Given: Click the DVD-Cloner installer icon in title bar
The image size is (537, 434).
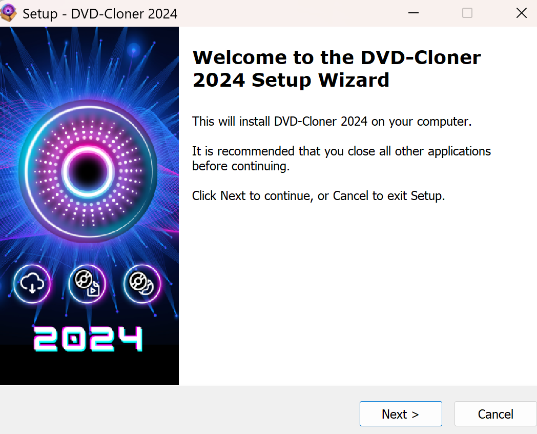Looking at the screenshot, I should [8, 13].
